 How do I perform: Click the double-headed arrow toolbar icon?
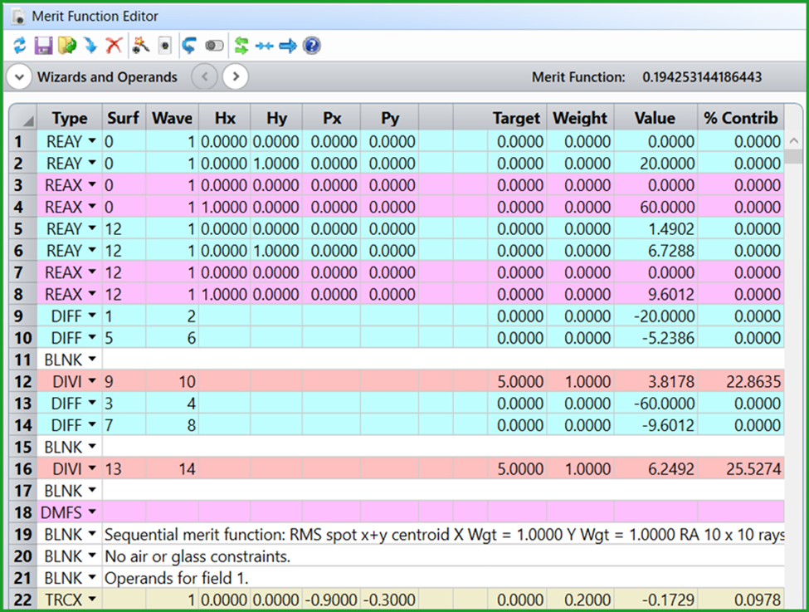click(264, 45)
